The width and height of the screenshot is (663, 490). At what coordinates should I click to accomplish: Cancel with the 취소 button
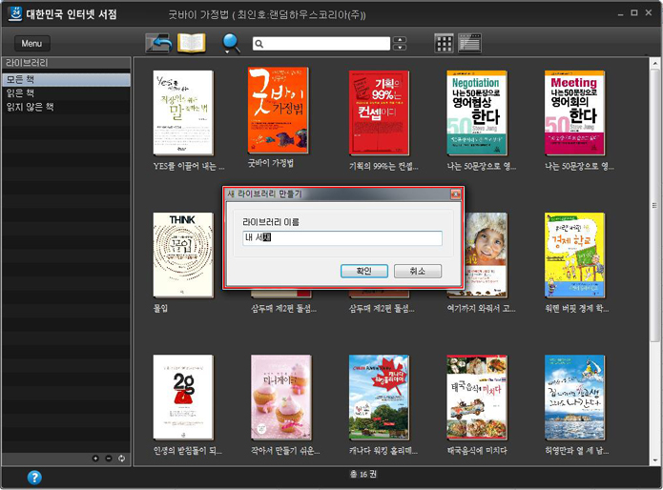point(418,271)
